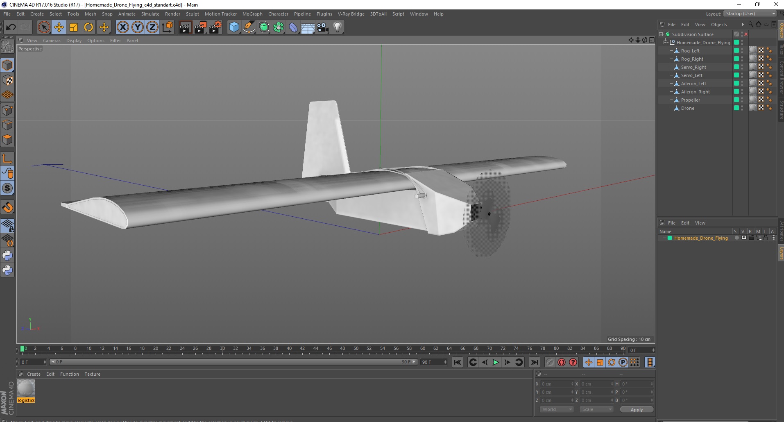This screenshot has height=422, width=784.
Task: Open the MoGraph menu
Action: coord(252,14)
